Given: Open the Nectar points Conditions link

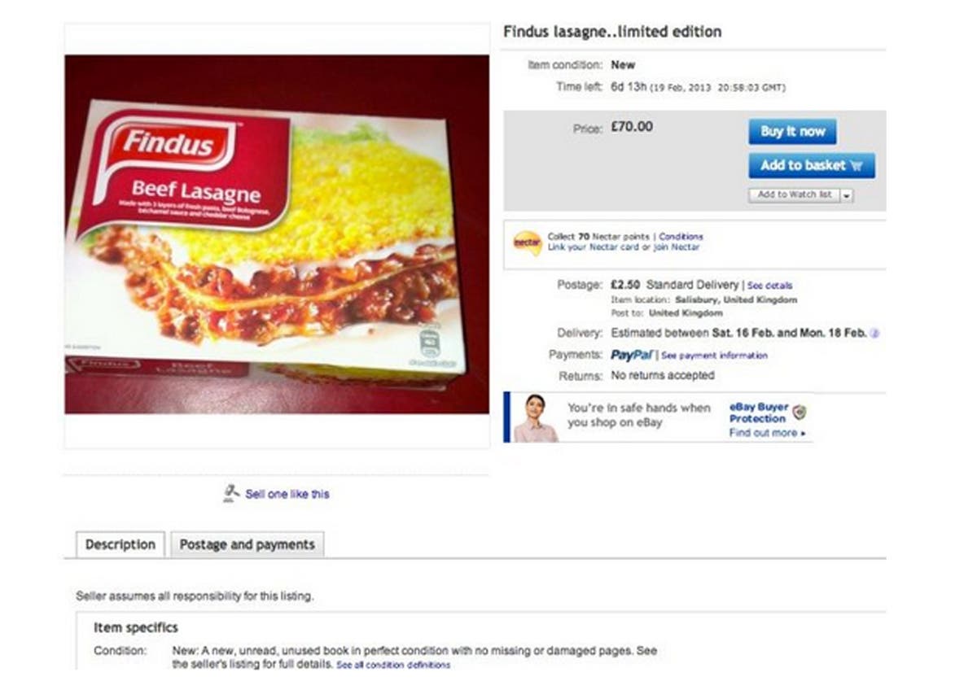Looking at the screenshot, I should 681,235.
